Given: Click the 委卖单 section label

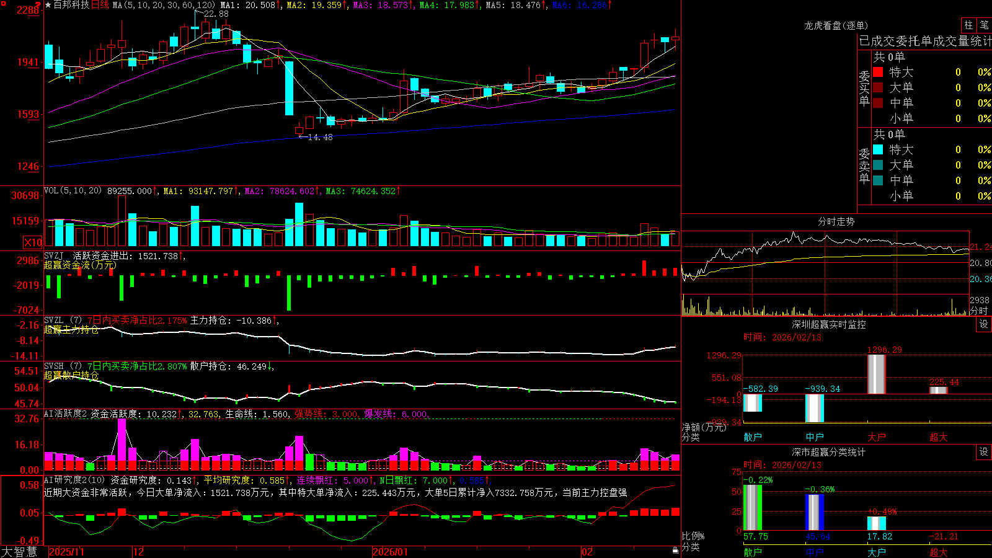Looking at the screenshot, I should [864, 166].
